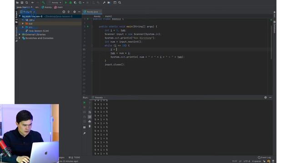The height and width of the screenshot is (163, 291).
Task: Expand the External Libraries node
Action: (20, 34)
